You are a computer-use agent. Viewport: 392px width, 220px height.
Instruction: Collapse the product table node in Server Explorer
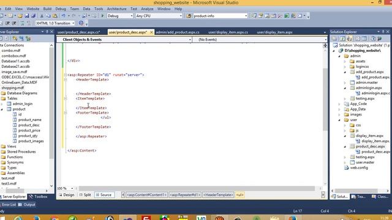2,109
